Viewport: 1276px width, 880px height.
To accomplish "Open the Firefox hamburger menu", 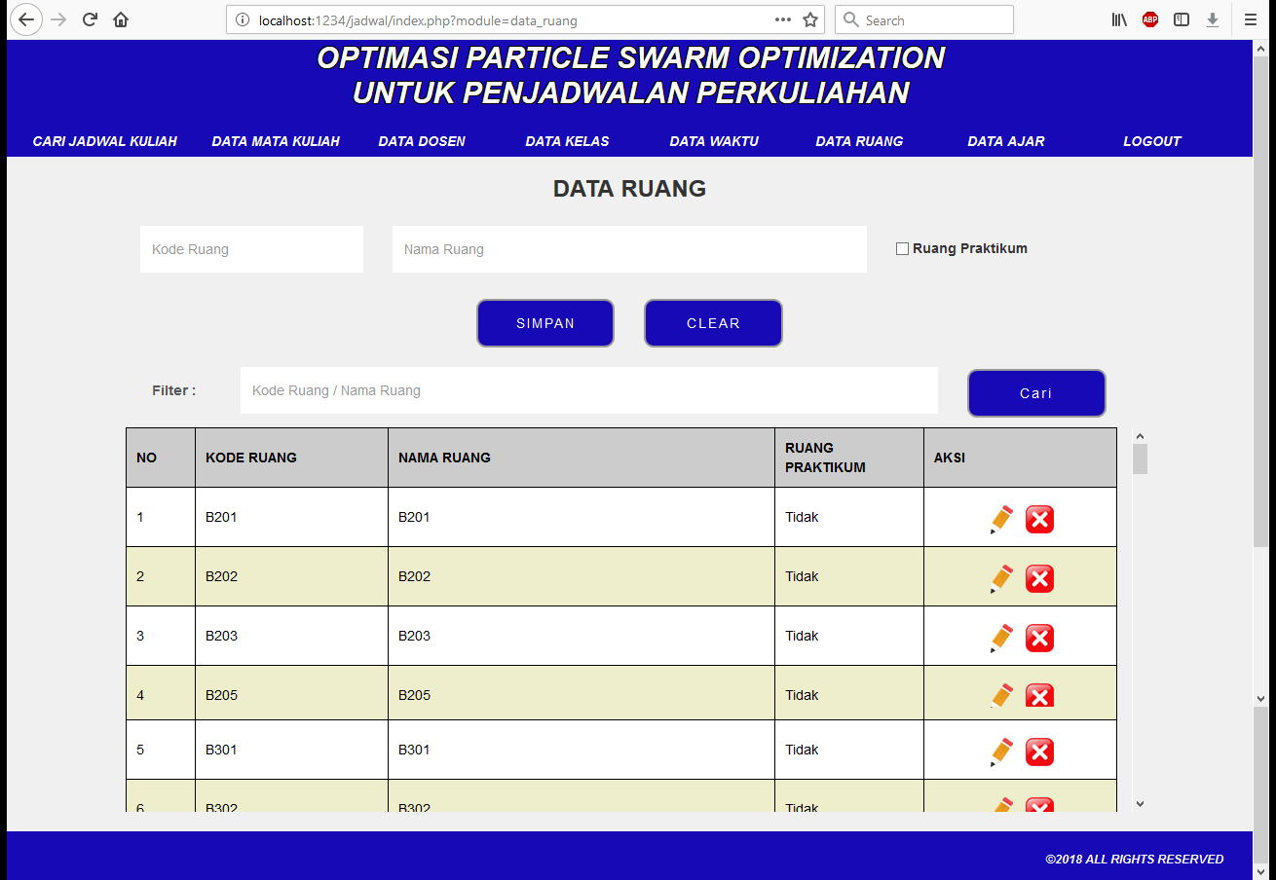I will 1251,19.
